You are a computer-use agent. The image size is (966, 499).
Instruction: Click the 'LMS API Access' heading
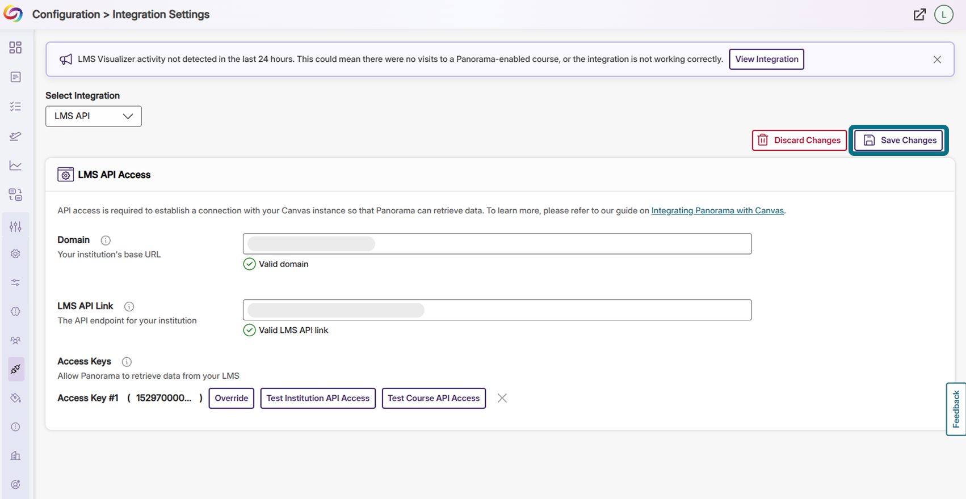point(114,175)
